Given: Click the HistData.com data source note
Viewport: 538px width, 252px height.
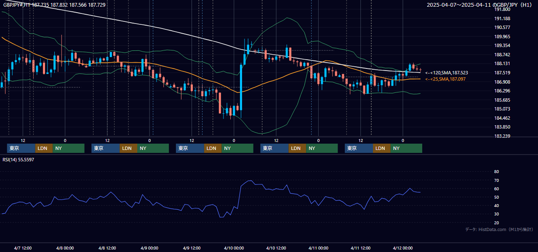Looking at the screenshot, I should pos(499,229).
